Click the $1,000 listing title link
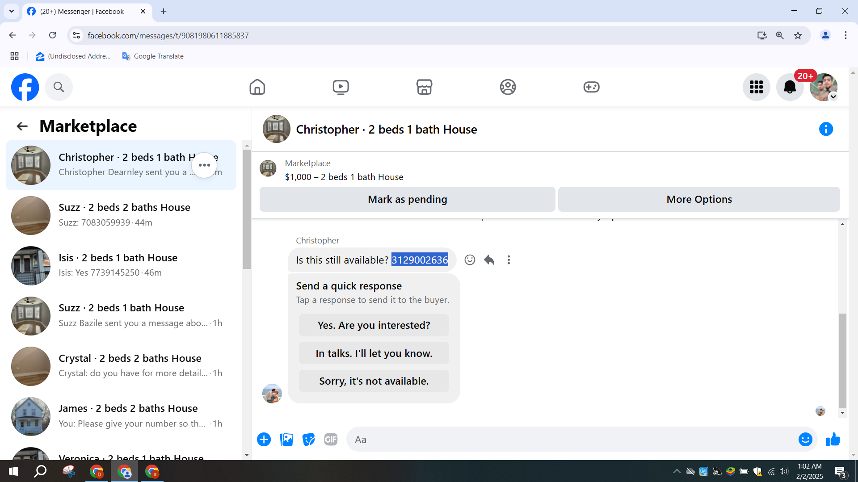This screenshot has height=482, width=858. pos(344,177)
